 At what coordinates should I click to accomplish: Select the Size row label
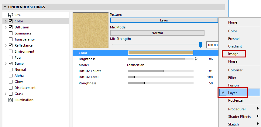tap(18, 15)
